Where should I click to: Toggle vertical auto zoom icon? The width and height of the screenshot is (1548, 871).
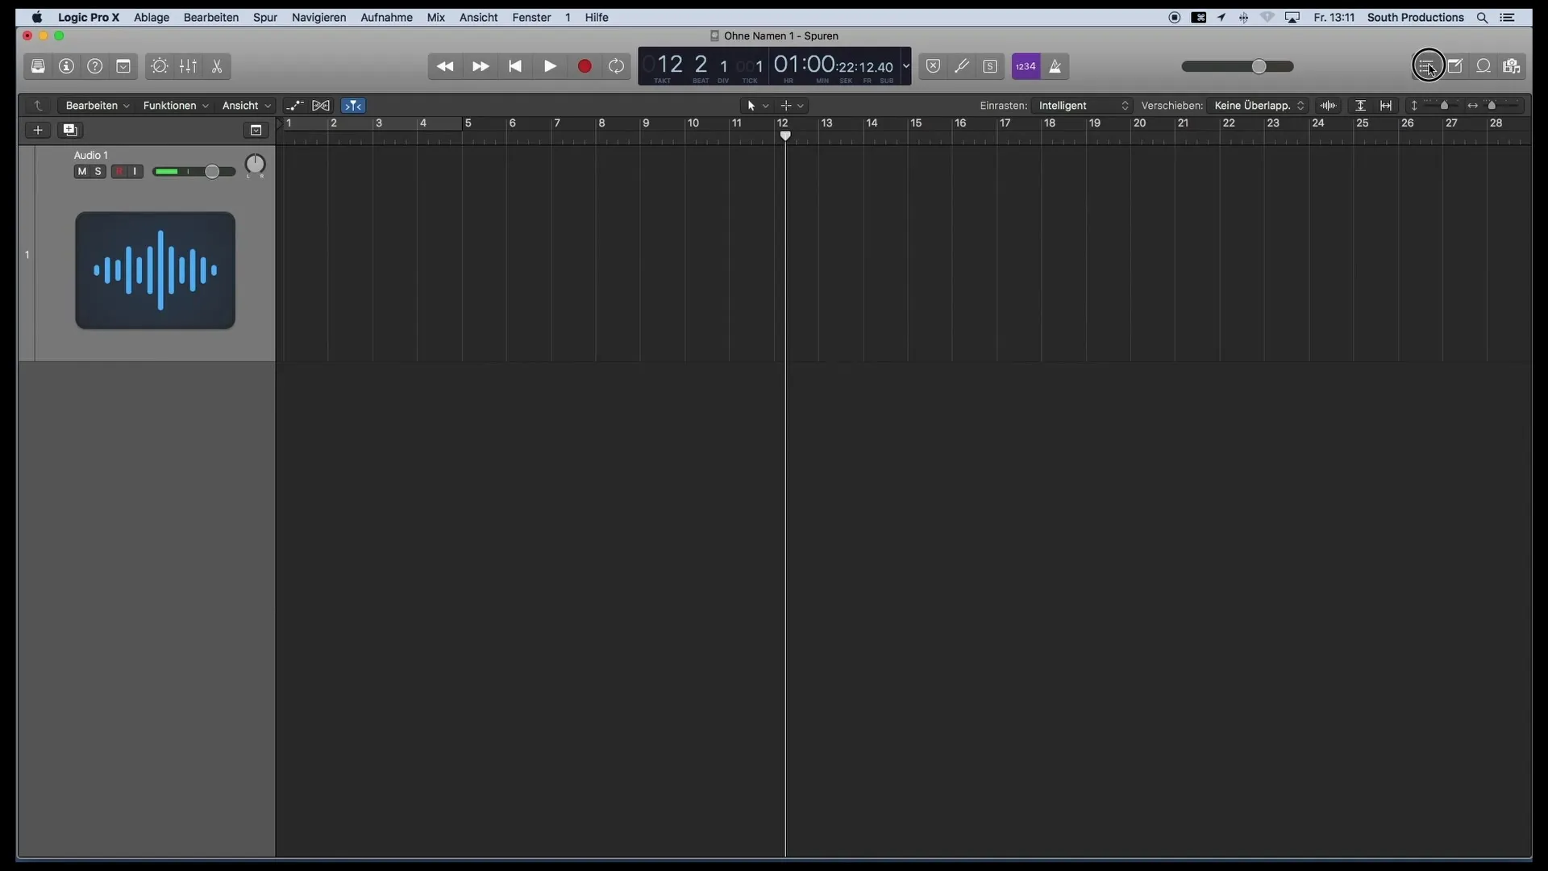coord(1360,106)
